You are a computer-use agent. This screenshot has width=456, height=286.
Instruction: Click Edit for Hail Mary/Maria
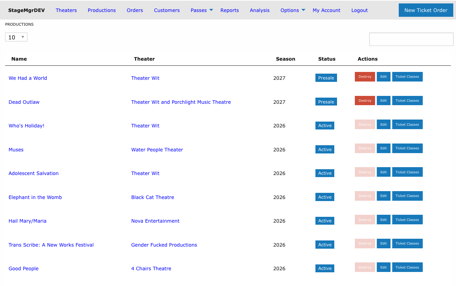[384, 220]
